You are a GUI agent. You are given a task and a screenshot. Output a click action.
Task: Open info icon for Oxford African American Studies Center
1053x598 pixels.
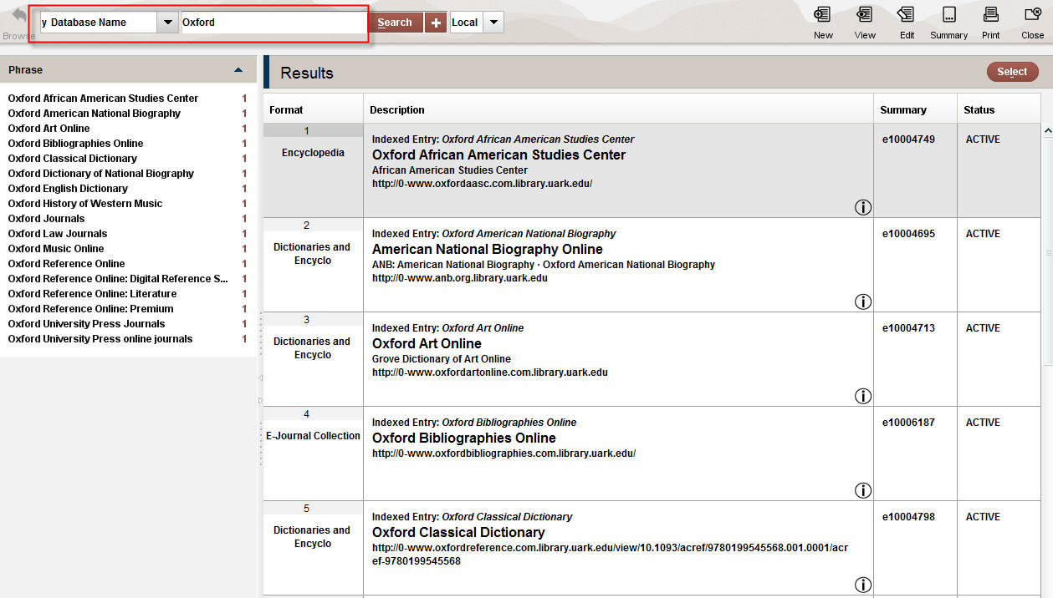click(863, 207)
